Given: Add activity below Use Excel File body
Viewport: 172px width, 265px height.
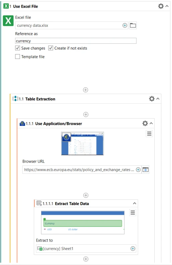Looking at the screenshot, I should pyautogui.click(x=85, y=90).
